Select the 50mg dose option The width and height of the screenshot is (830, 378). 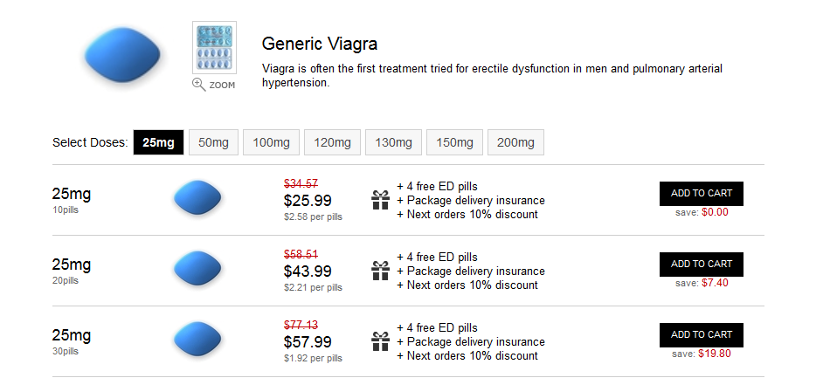point(213,142)
